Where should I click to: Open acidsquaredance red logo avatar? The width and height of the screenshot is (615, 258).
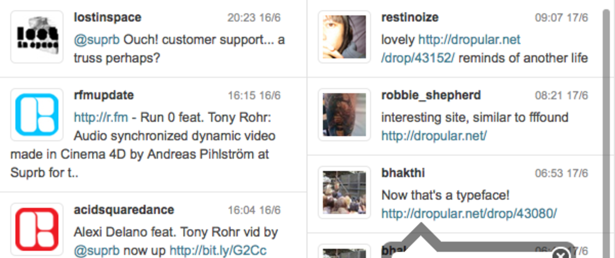37,229
